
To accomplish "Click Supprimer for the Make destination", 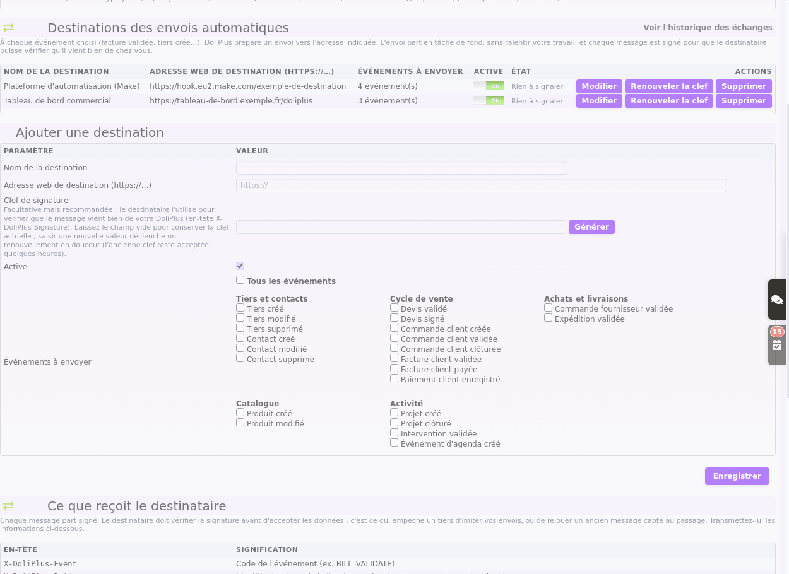I will coord(744,86).
